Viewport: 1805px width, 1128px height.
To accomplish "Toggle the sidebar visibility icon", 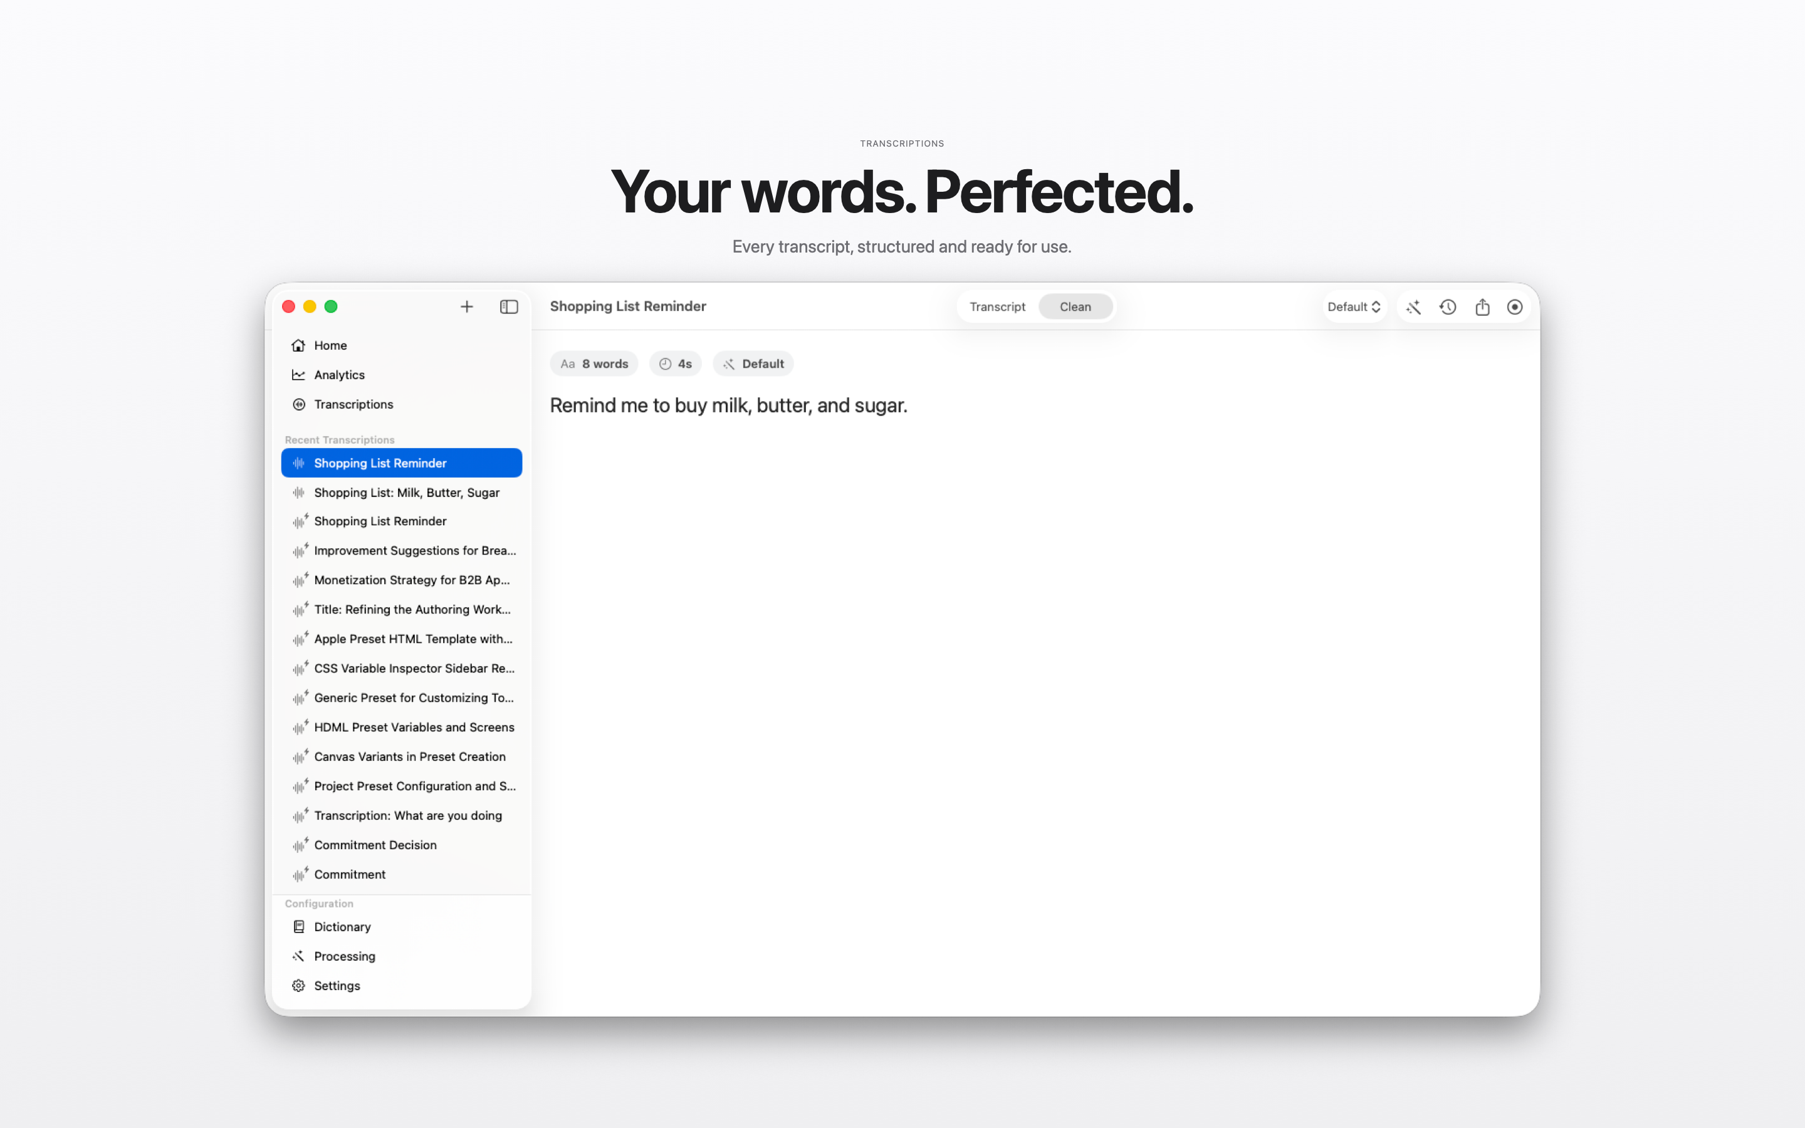I will pyautogui.click(x=509, y=306).
